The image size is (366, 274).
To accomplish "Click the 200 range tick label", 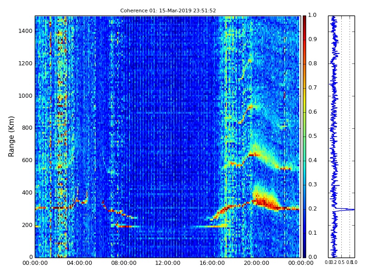I will pyautogui.click(x=27, y=225).
